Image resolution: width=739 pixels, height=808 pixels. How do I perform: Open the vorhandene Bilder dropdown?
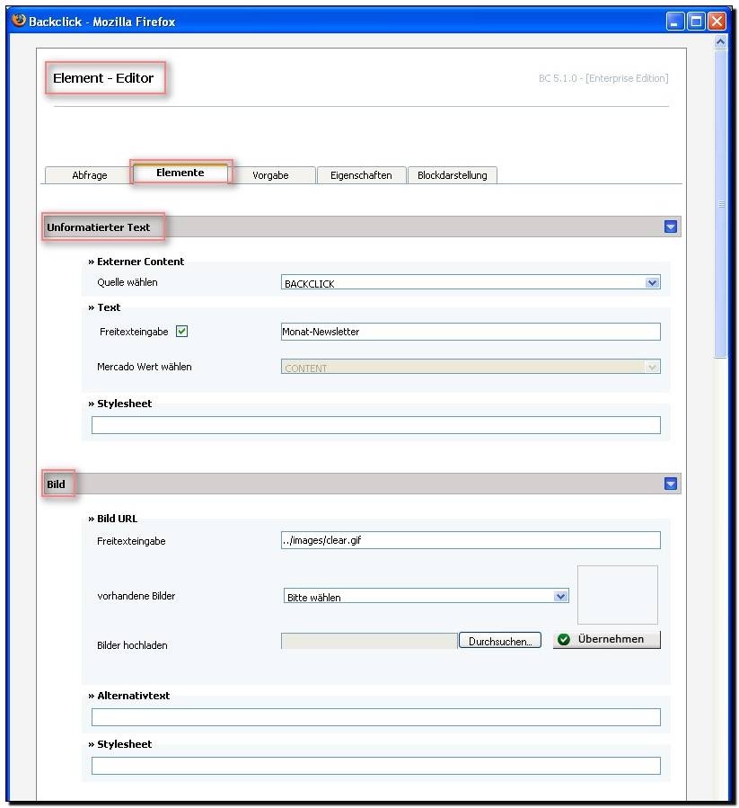[x=560, y=597]
